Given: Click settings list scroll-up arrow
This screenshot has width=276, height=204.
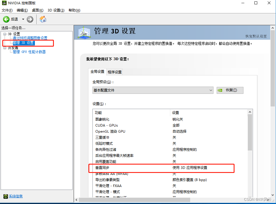Looking at the screenshot, I should [x=250, y=112].
